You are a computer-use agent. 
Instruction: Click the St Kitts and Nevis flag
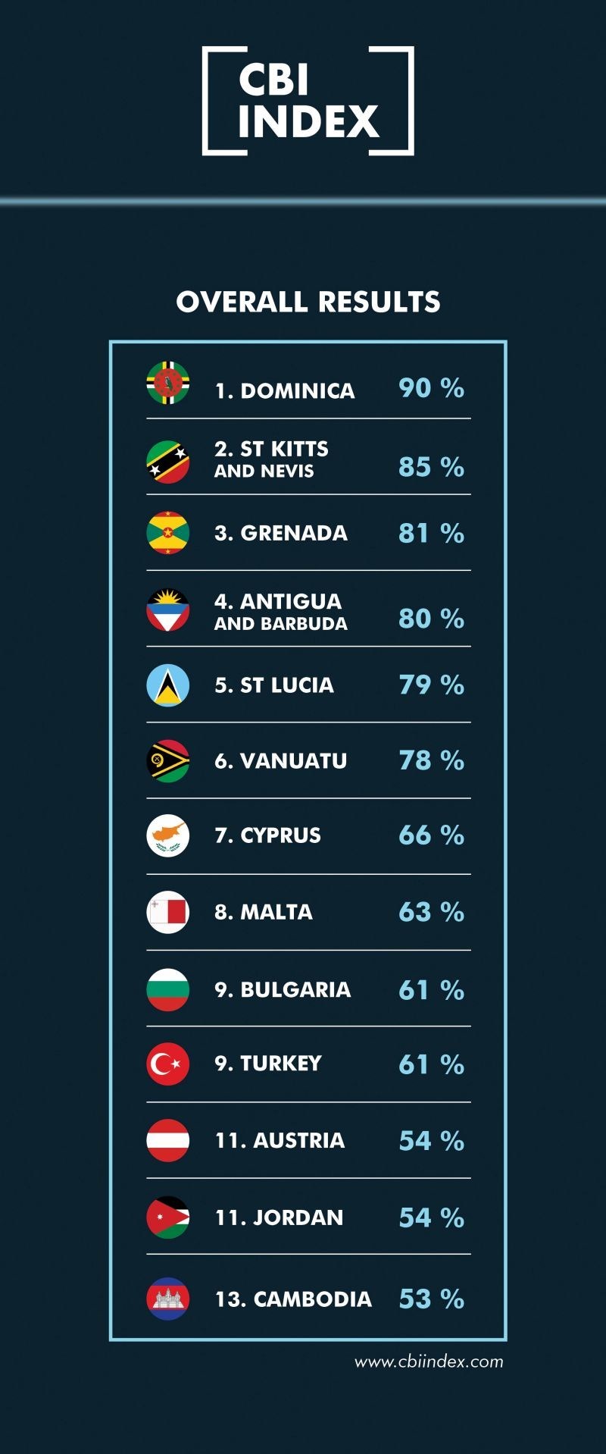click(167, 462)
